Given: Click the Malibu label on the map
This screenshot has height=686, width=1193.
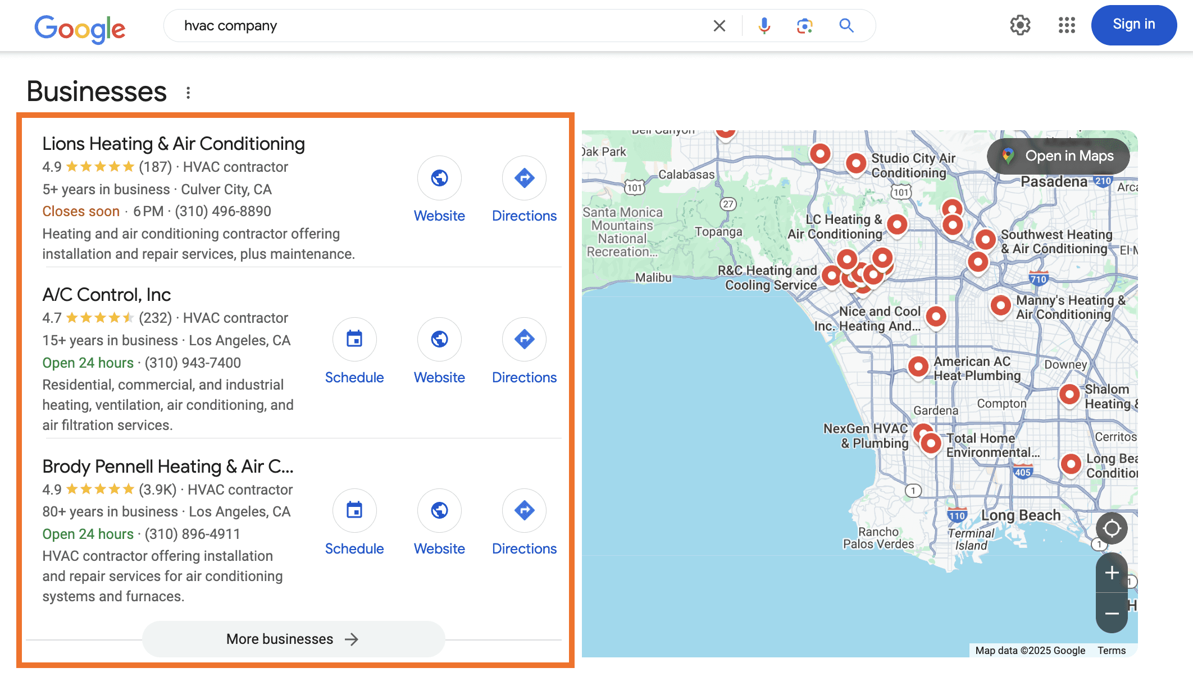Looking at the screenshot, I should (x=653, y=278).
